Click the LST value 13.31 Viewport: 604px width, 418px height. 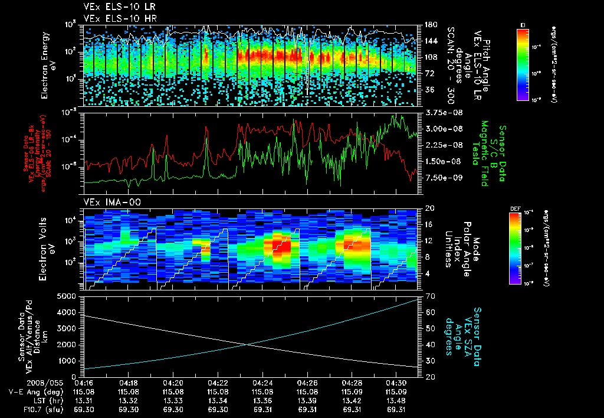pos(84,401)
